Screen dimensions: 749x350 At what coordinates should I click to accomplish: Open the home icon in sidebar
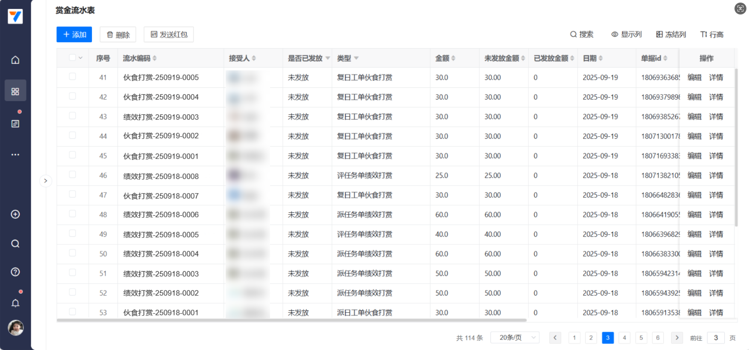pyautogui.click(x=15, y=60)
